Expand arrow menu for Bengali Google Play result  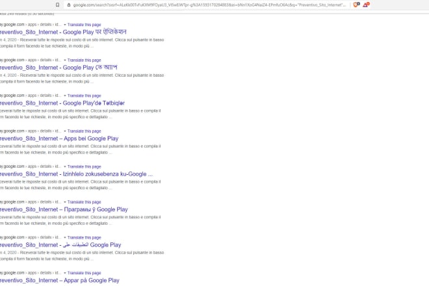coord(65,60)
